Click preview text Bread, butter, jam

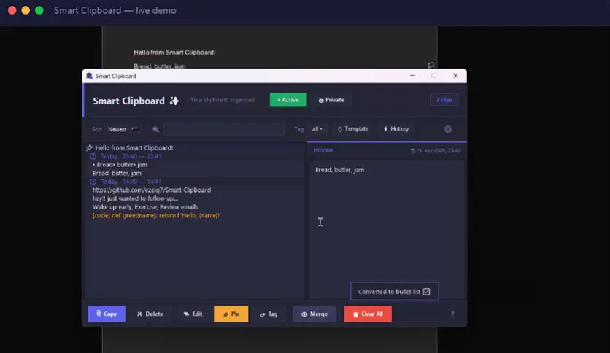click(x=339, y=170)
